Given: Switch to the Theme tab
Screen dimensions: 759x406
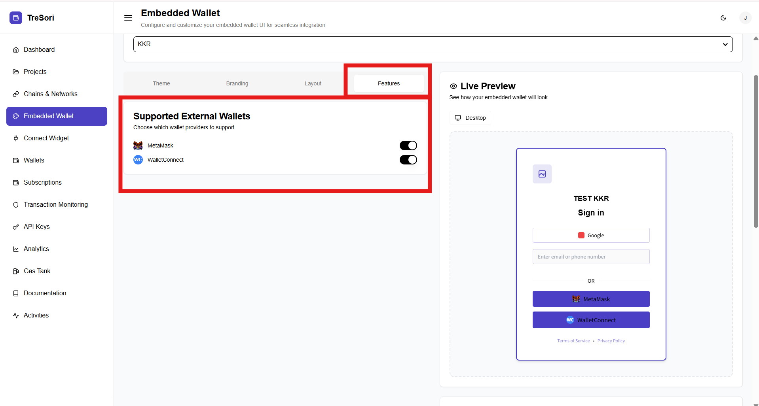Looking at the screenshot, I should 161,83.
